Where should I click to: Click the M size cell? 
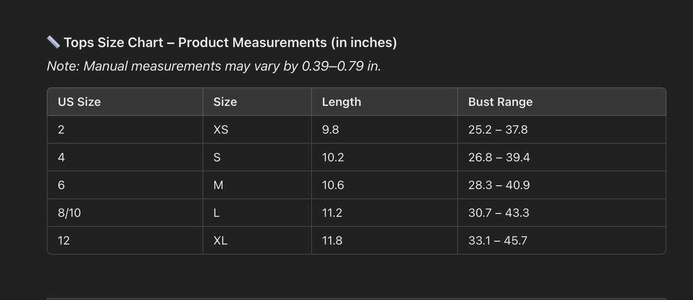pos(218,185)
